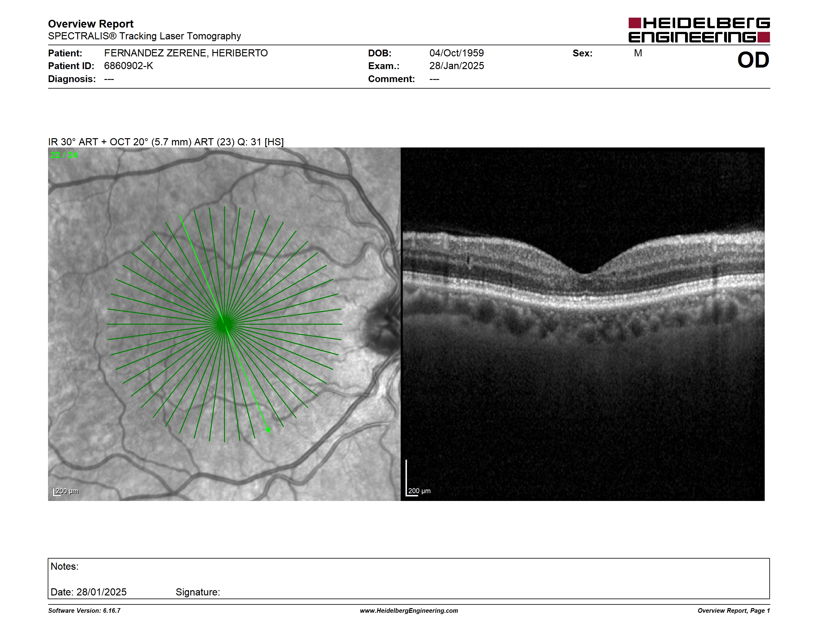
Task: Click the 200 µm scale on fundus image
Action: 66,492
